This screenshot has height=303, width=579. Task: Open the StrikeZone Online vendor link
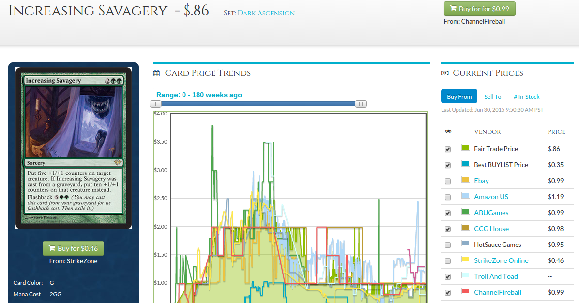pyautogui.click(x=501, y=260)
